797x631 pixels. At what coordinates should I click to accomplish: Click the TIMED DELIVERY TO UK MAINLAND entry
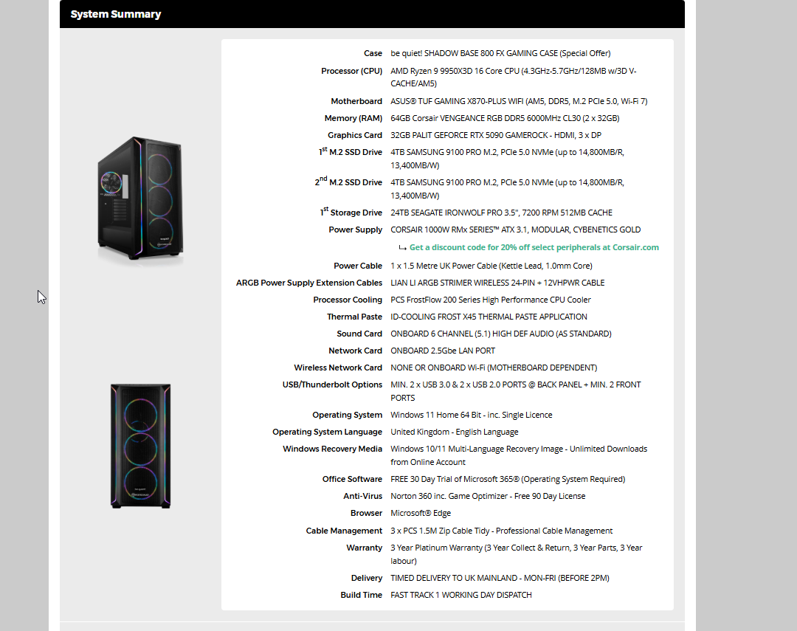(x=500, y=578)
